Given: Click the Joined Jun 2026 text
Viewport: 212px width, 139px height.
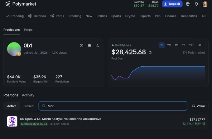Looking at the screenshot, I should click(x=36, y=53).
